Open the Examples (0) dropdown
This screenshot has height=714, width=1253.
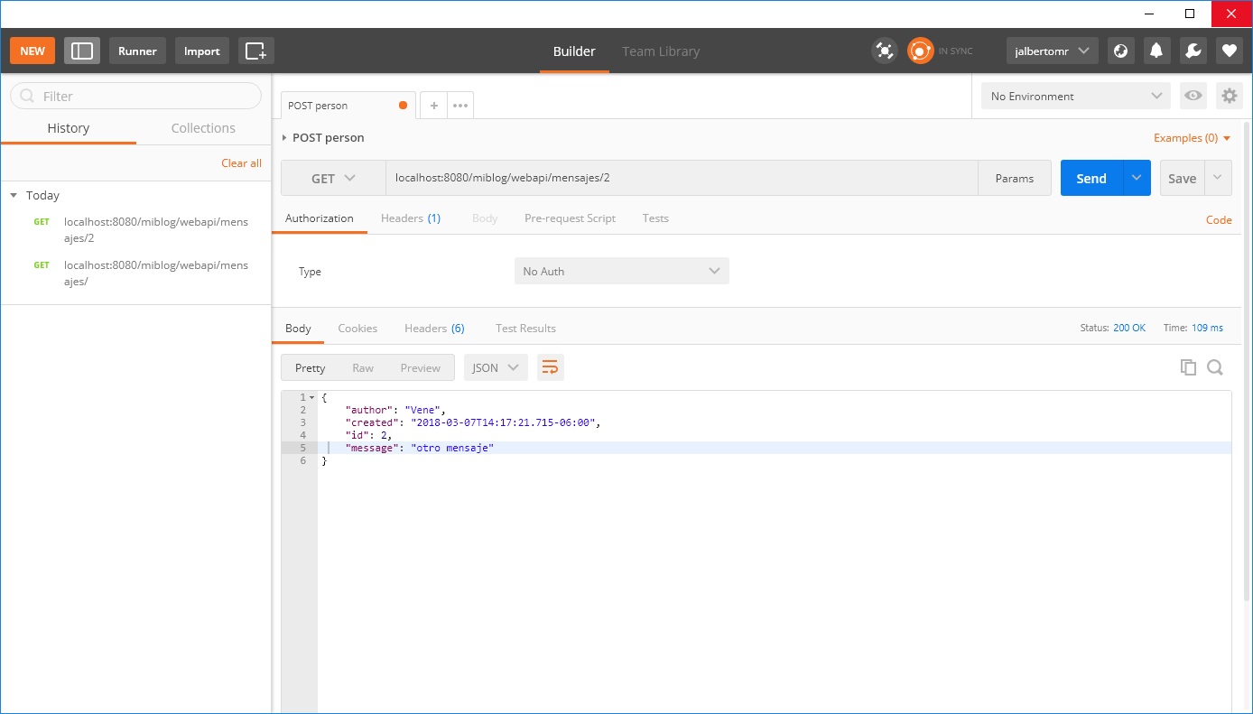1193,138
